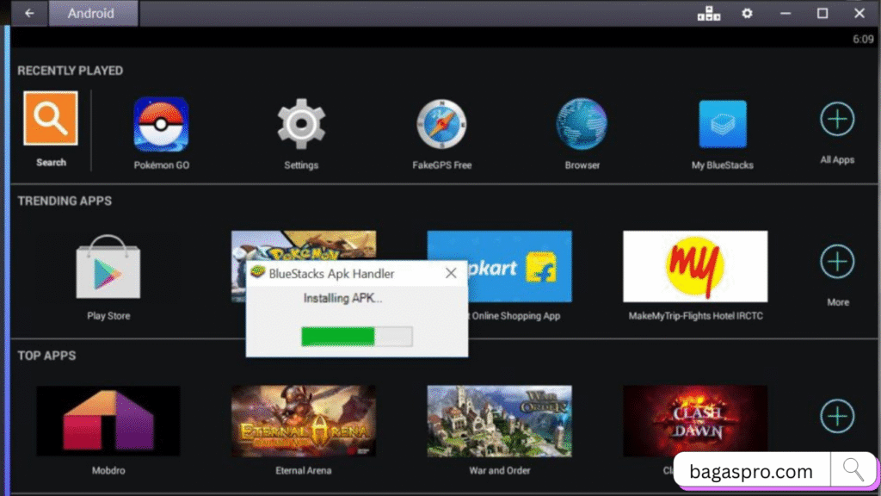Viewport: 881px width, 496px height.
Task: Open MakeMyTrip app thumbnail
Action: pos(695,266)
